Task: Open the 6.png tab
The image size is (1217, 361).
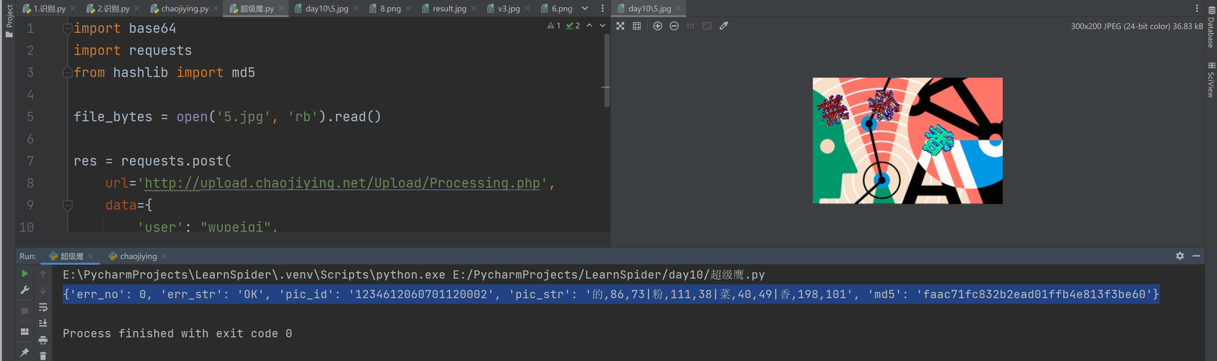Action: click(556, 9)
